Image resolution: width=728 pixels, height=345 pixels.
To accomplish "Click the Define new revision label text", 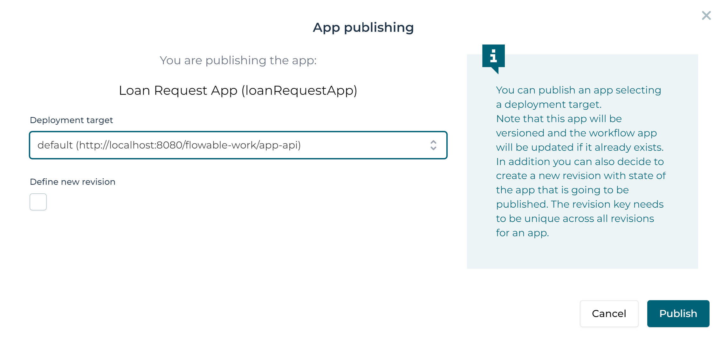I will coord(72,182).
